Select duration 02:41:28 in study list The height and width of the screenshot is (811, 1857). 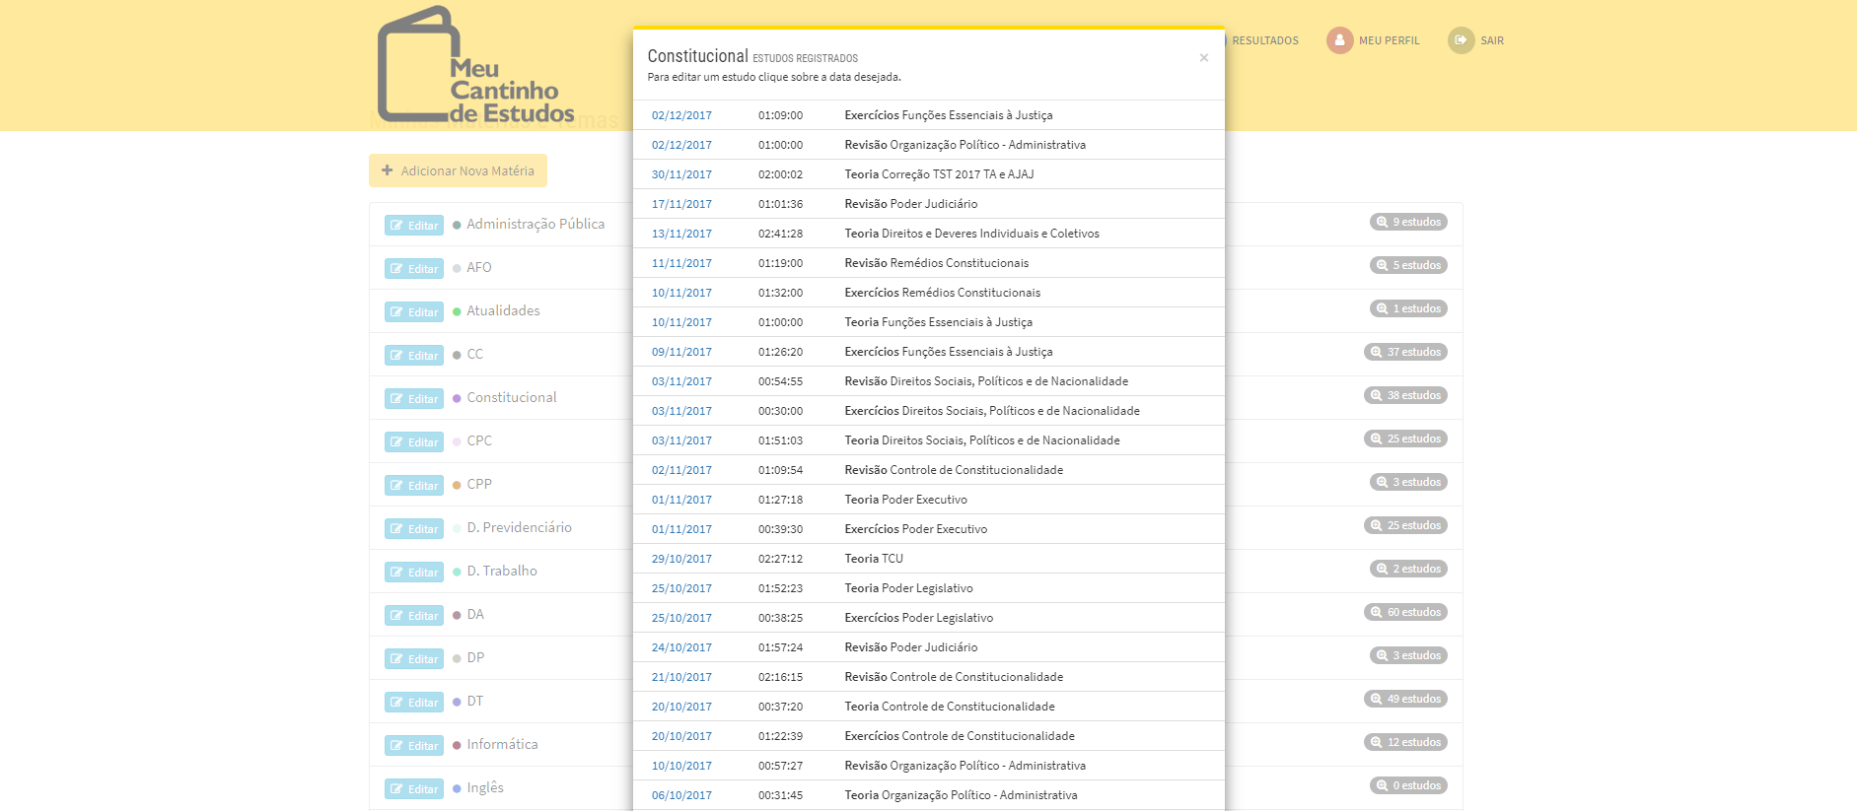[x=780, y=234]
